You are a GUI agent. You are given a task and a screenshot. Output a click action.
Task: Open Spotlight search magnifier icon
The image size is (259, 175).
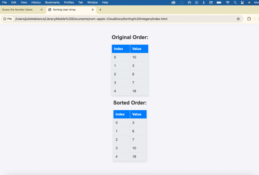pyautogui.click(x=235, y=3)
